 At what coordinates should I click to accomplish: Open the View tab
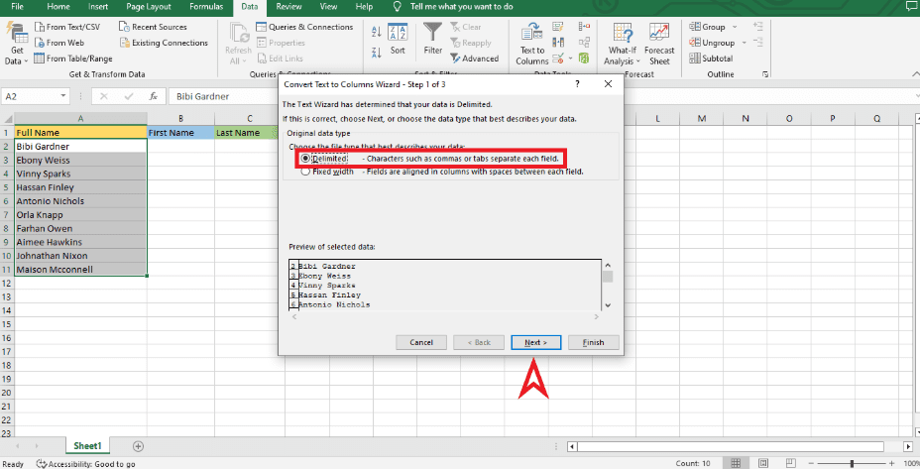[x=328, y=7]
